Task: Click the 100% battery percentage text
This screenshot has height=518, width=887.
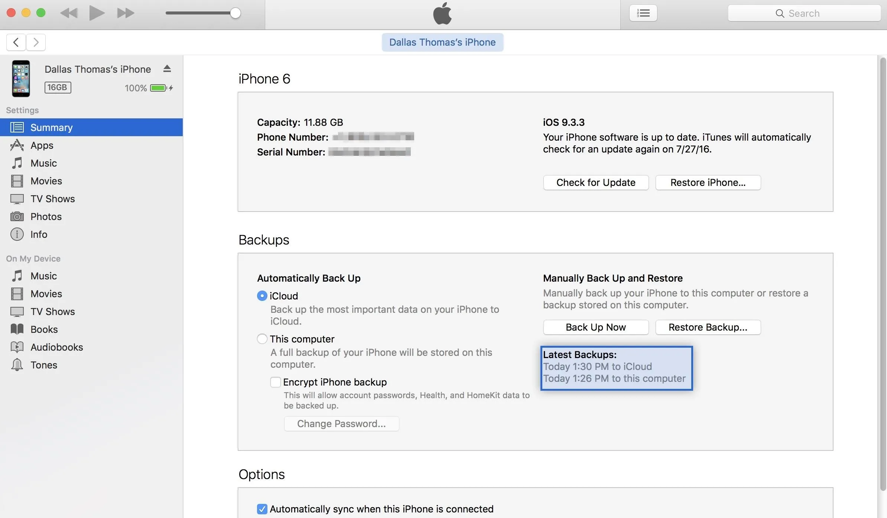Action: coord(136,88)
